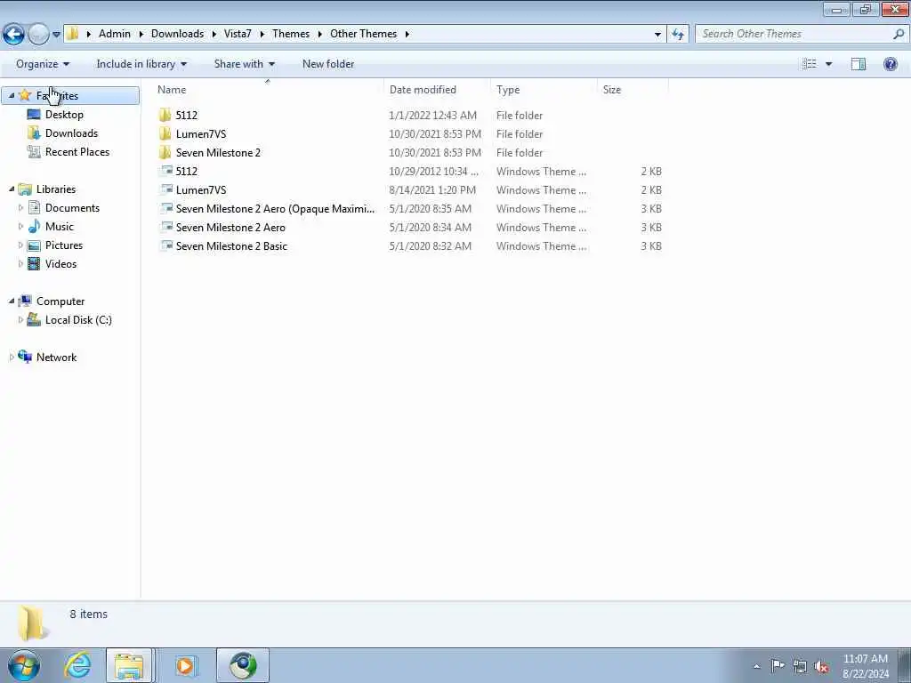Click Windows Explorer taskbar button

[x=129, y=665]
